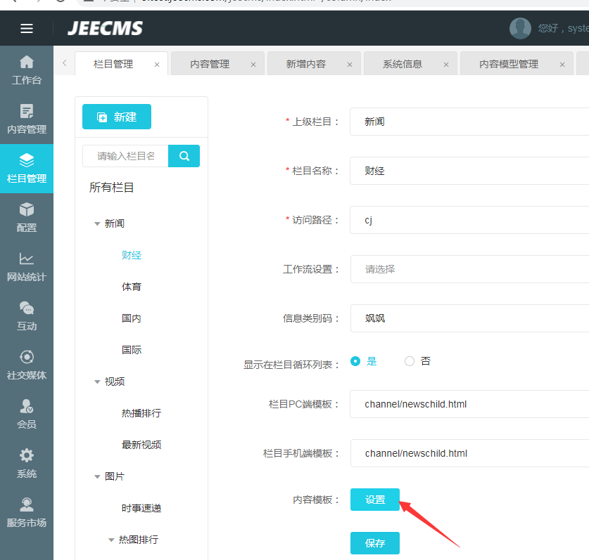The image size is (589, 560).
Task: Open 系统 gear icon in sidebar
Action: pos(27,463)
